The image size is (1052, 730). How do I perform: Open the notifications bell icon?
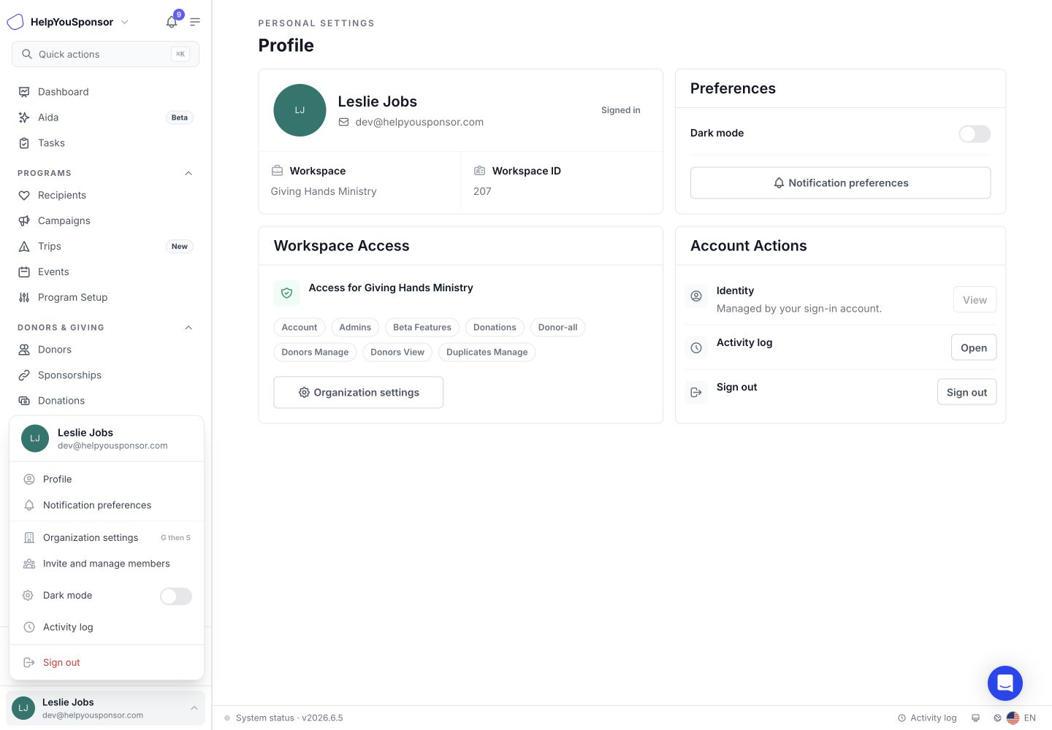click(172, 22)
